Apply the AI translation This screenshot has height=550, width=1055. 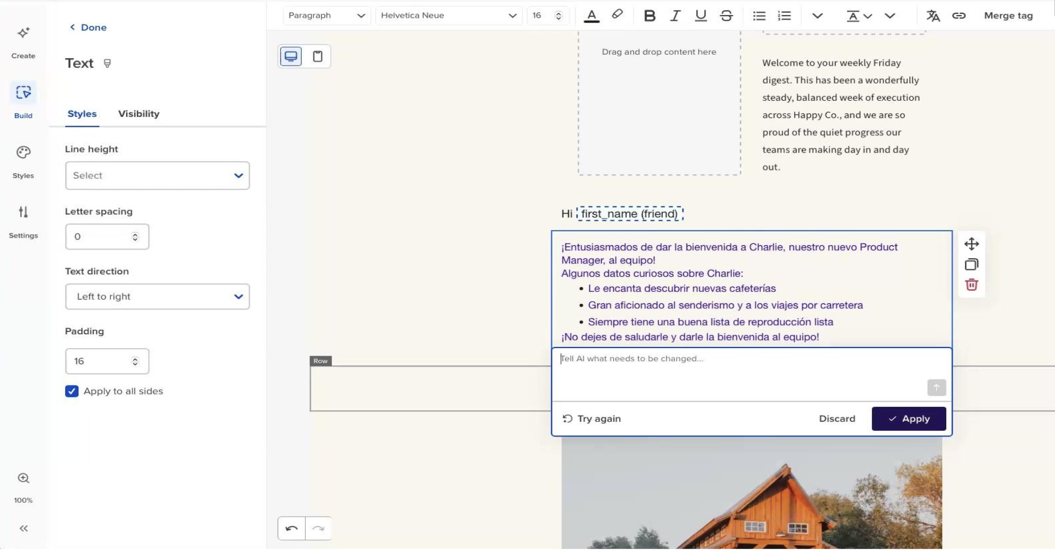909,419
